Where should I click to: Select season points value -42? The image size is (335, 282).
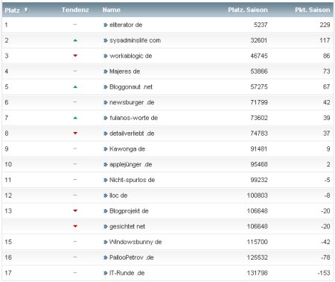coord(325,242)
